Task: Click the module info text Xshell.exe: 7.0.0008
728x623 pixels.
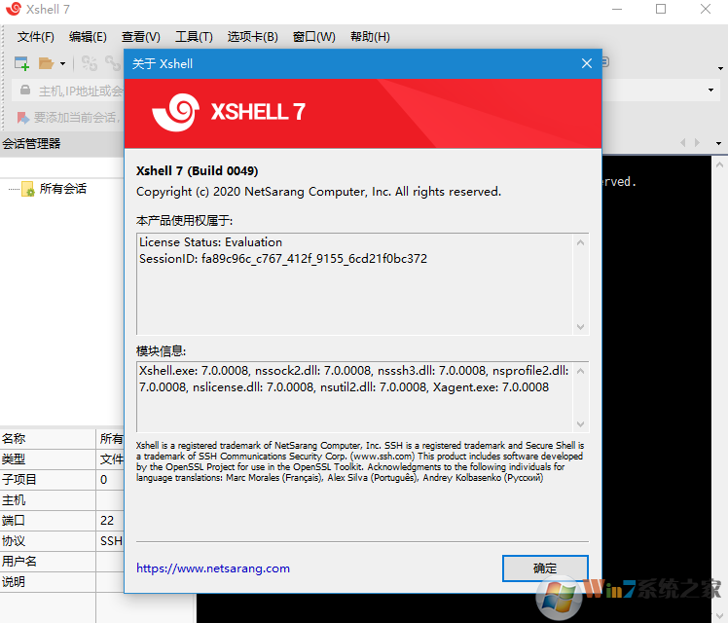Action: click(x=193, y=371)
